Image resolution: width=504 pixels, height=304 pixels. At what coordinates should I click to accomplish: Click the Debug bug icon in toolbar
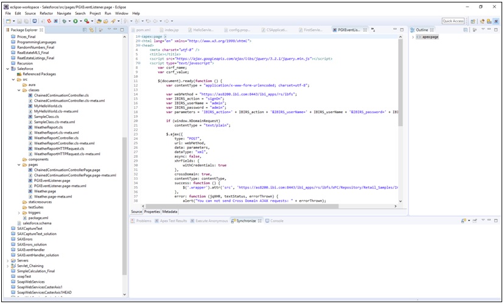tap(65, 21)
